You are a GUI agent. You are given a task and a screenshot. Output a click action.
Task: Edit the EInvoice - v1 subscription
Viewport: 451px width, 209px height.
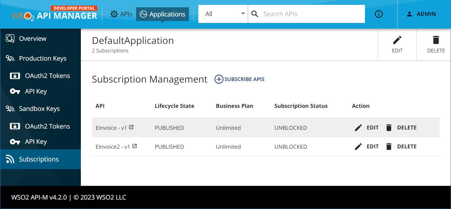click(366, 128)
